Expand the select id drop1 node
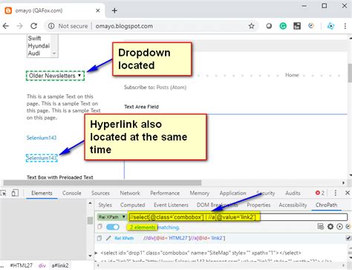Viewport: 352px width, 270px height. [x=97, y=253]
